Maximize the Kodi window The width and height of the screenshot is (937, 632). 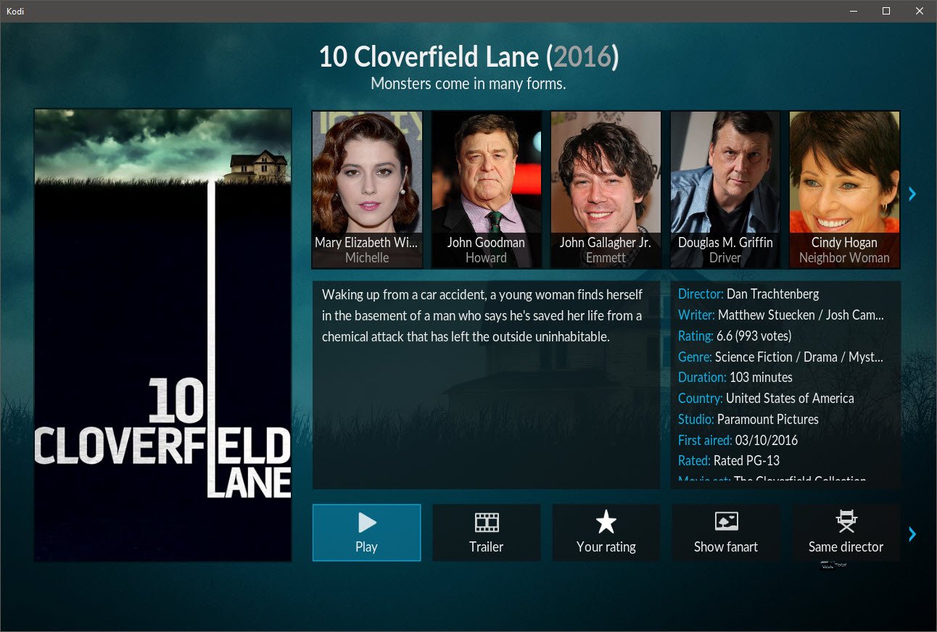[x=886, y=11]
